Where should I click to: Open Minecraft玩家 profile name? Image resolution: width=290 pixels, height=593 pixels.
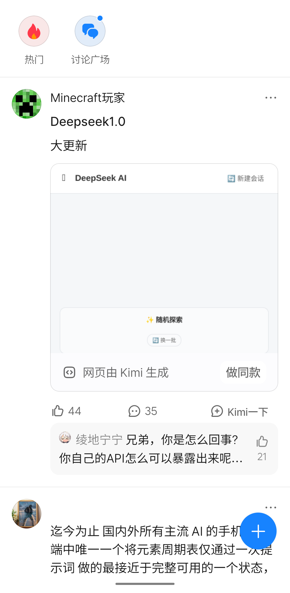pos(88,98)
